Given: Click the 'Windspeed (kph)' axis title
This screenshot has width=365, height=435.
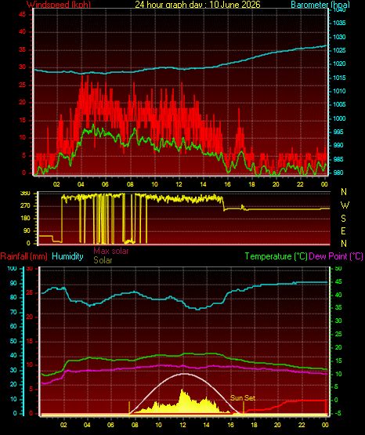Looking at the screenshot, I should [x=59, y=5].
